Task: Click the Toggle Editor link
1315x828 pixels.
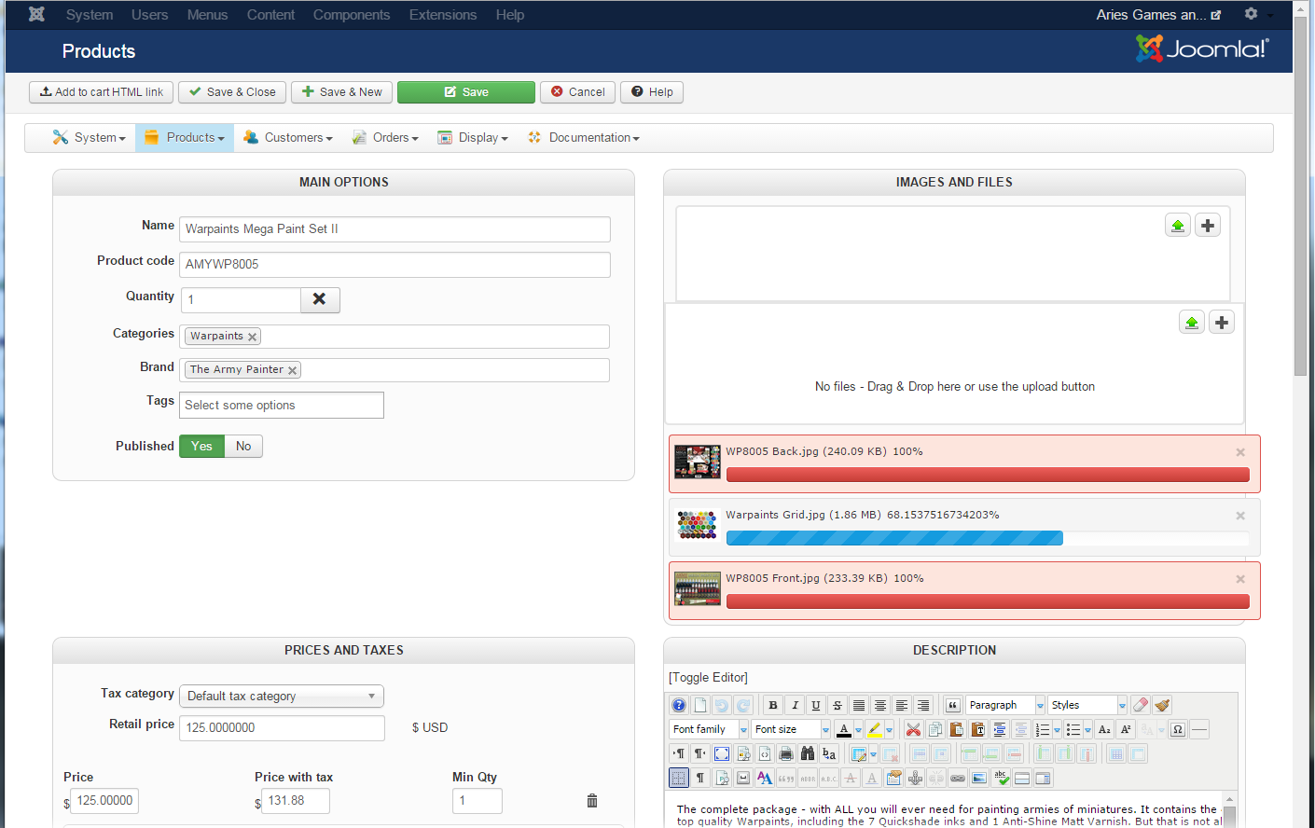Action: click(x=708, y=678)
